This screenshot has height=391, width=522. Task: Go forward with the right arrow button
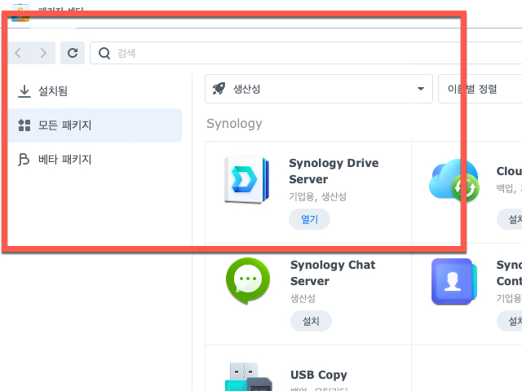[43, 53]
